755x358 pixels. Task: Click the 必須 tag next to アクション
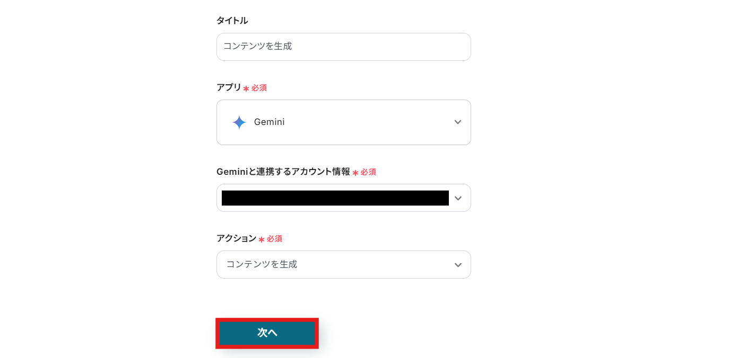(x=274, y=239)
